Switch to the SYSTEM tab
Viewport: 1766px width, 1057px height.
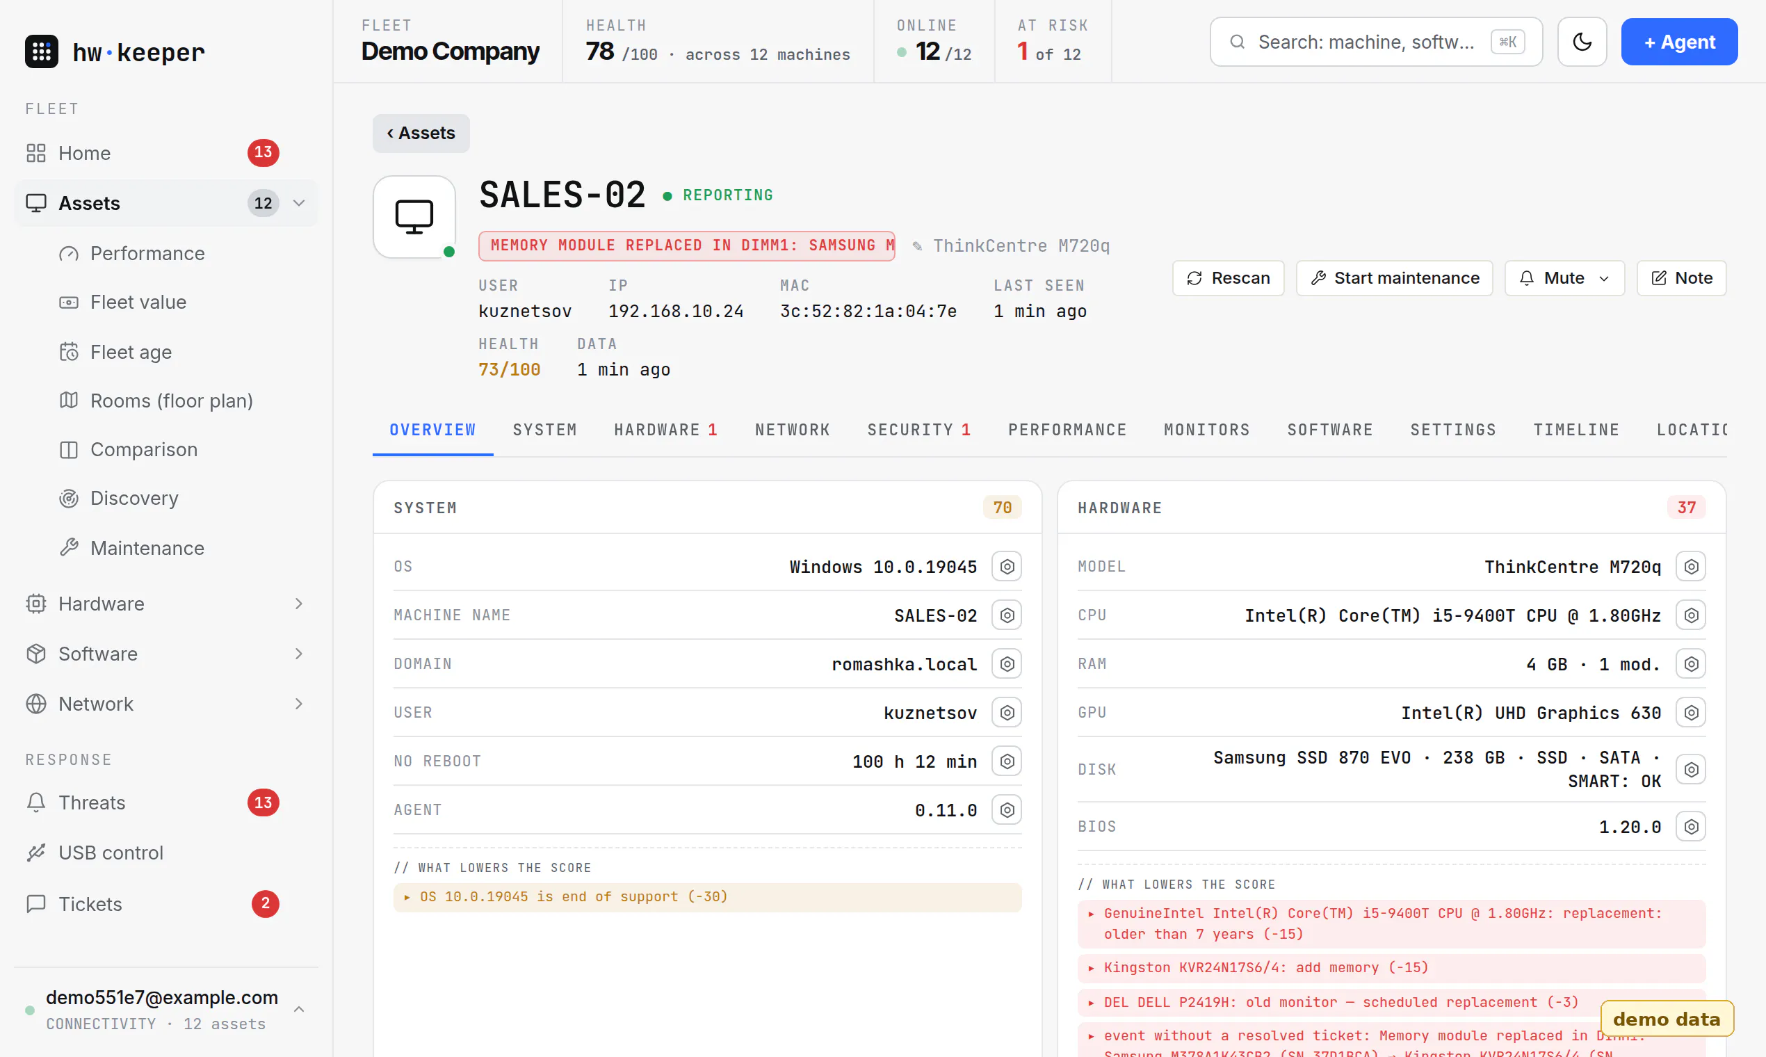[545, 430]
